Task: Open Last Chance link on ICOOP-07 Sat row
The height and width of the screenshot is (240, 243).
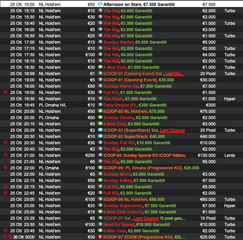Action: point(146,218)
